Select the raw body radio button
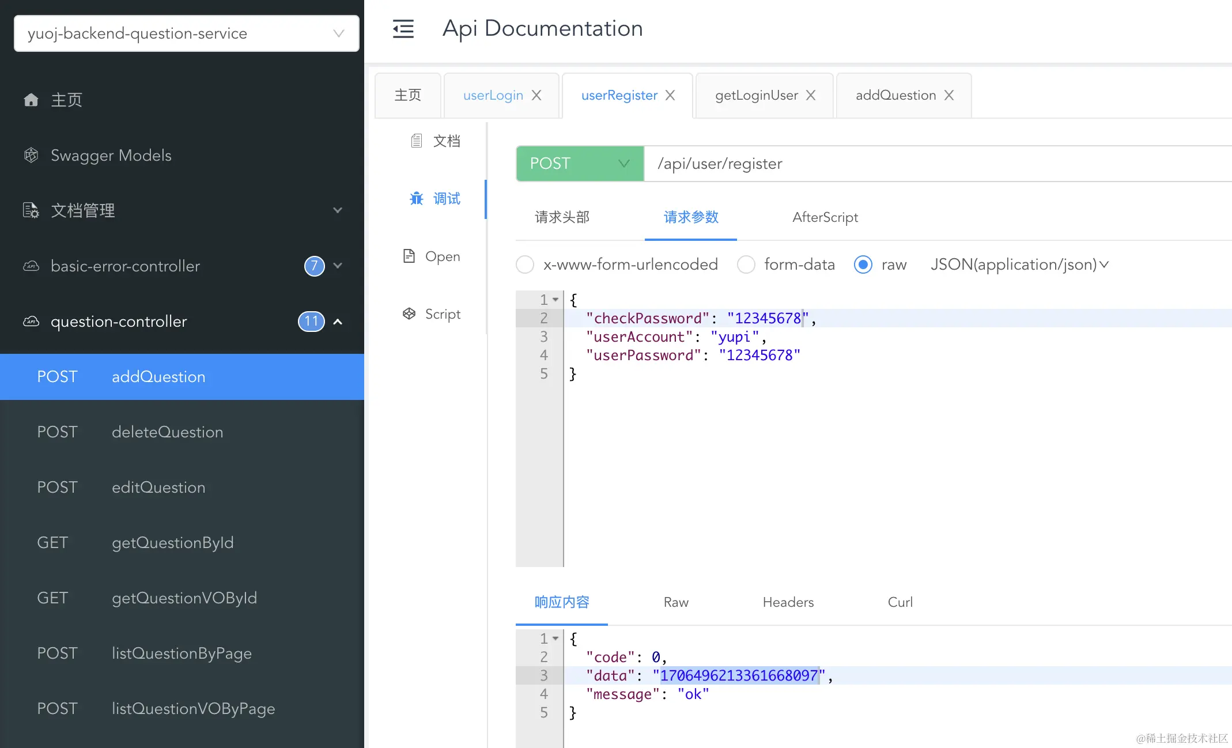 click(863, 265)
